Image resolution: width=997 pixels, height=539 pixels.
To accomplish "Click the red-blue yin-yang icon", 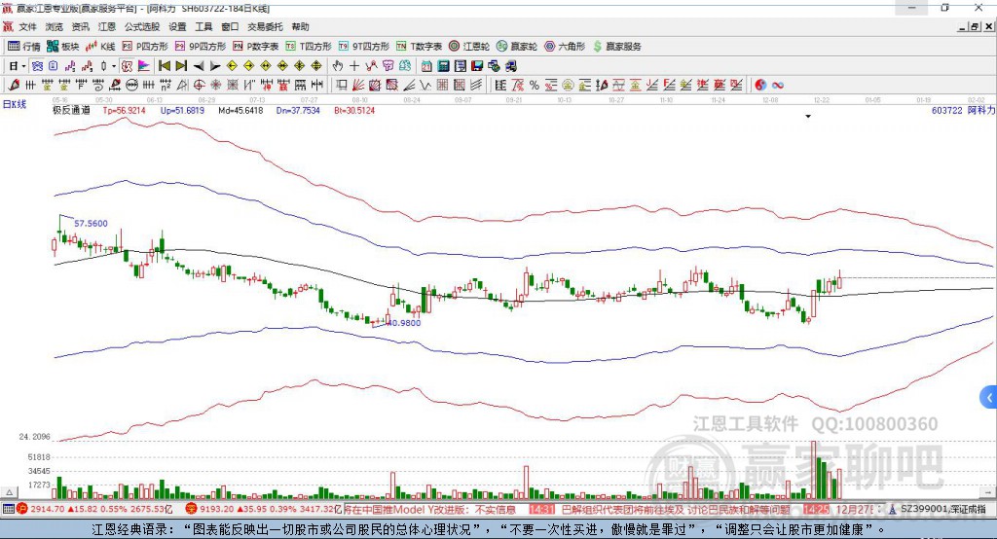I will coord(760,85).
